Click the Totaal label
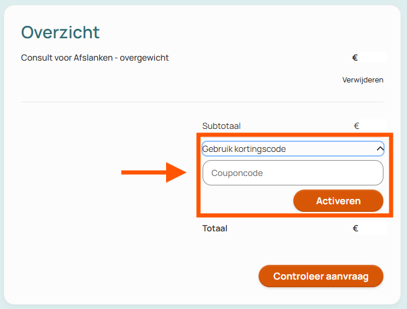Viewport: 407px width, 309px height. click(214, 228)
